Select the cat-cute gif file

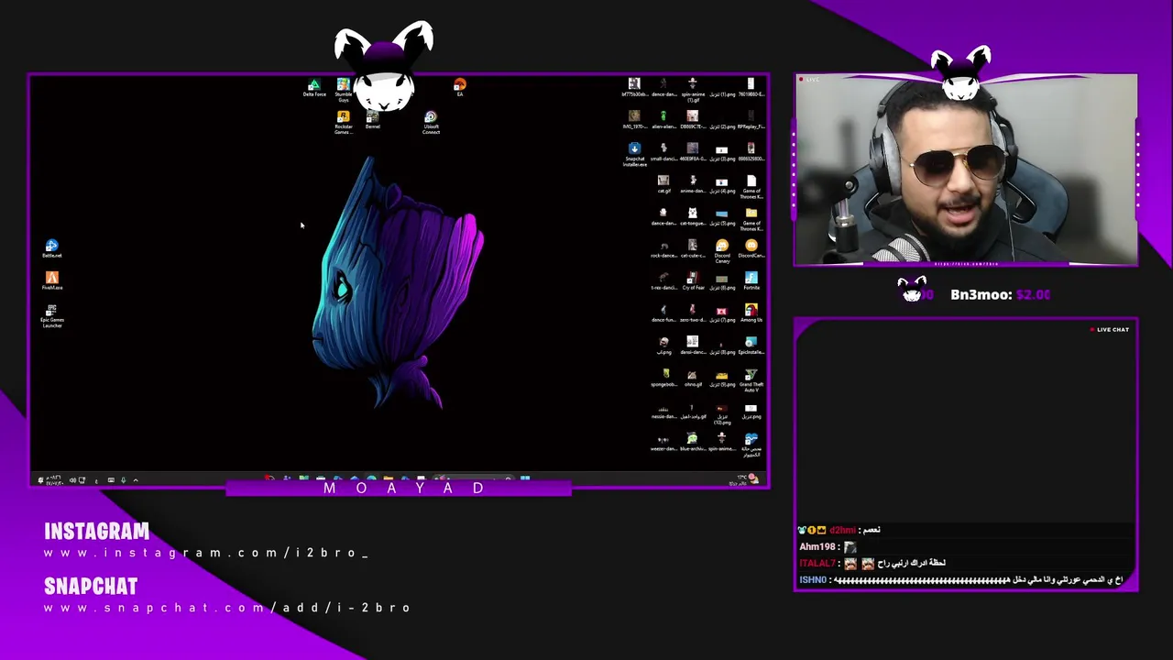point(693,248)
